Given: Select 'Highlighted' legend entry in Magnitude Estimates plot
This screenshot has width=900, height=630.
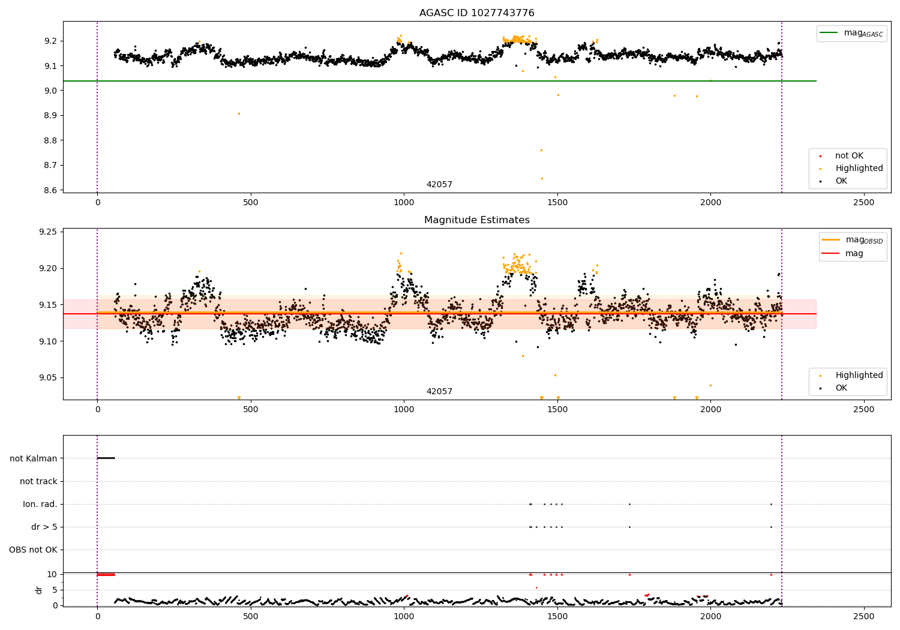Looking at the screenshot, I should point(859,376).
